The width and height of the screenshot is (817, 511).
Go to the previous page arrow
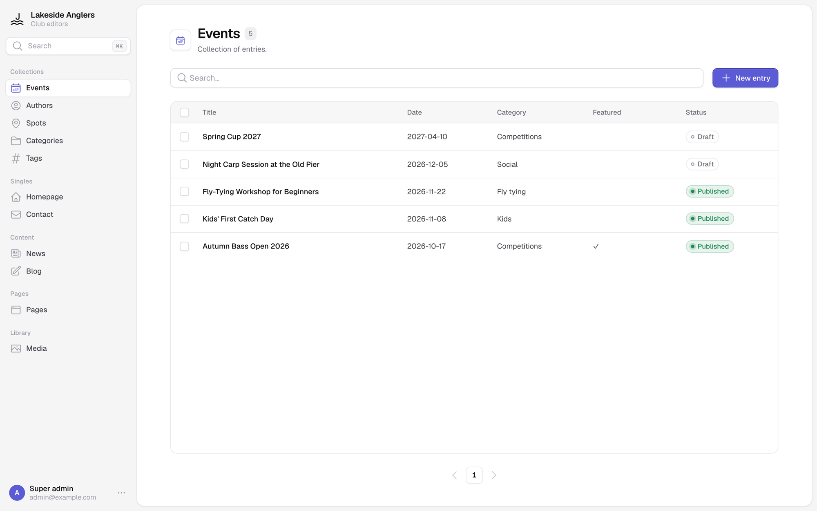[x=455, y=475]
